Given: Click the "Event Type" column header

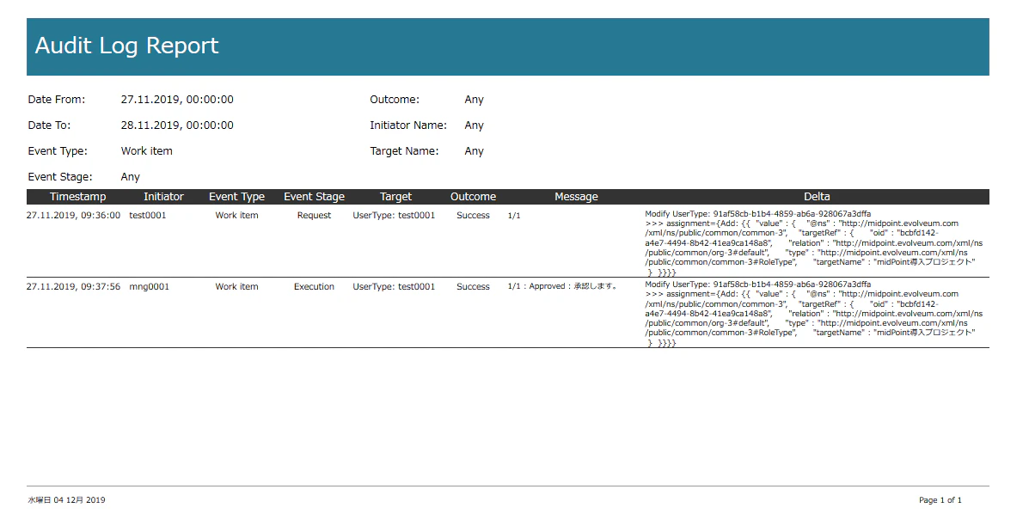Looking at the screenshot, I should 237,197.
